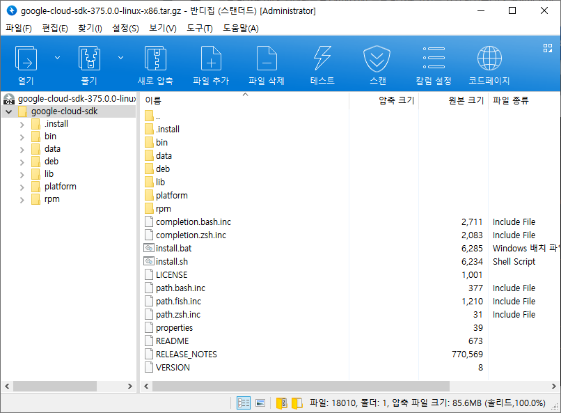Viewport: 561px width, 413px height.
Task: Open dropdown arrow next to 열기
Action: point(57,58)
